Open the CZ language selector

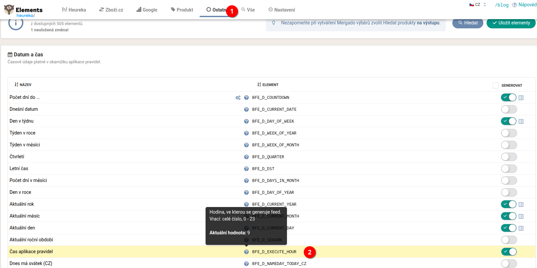point(478,5)
